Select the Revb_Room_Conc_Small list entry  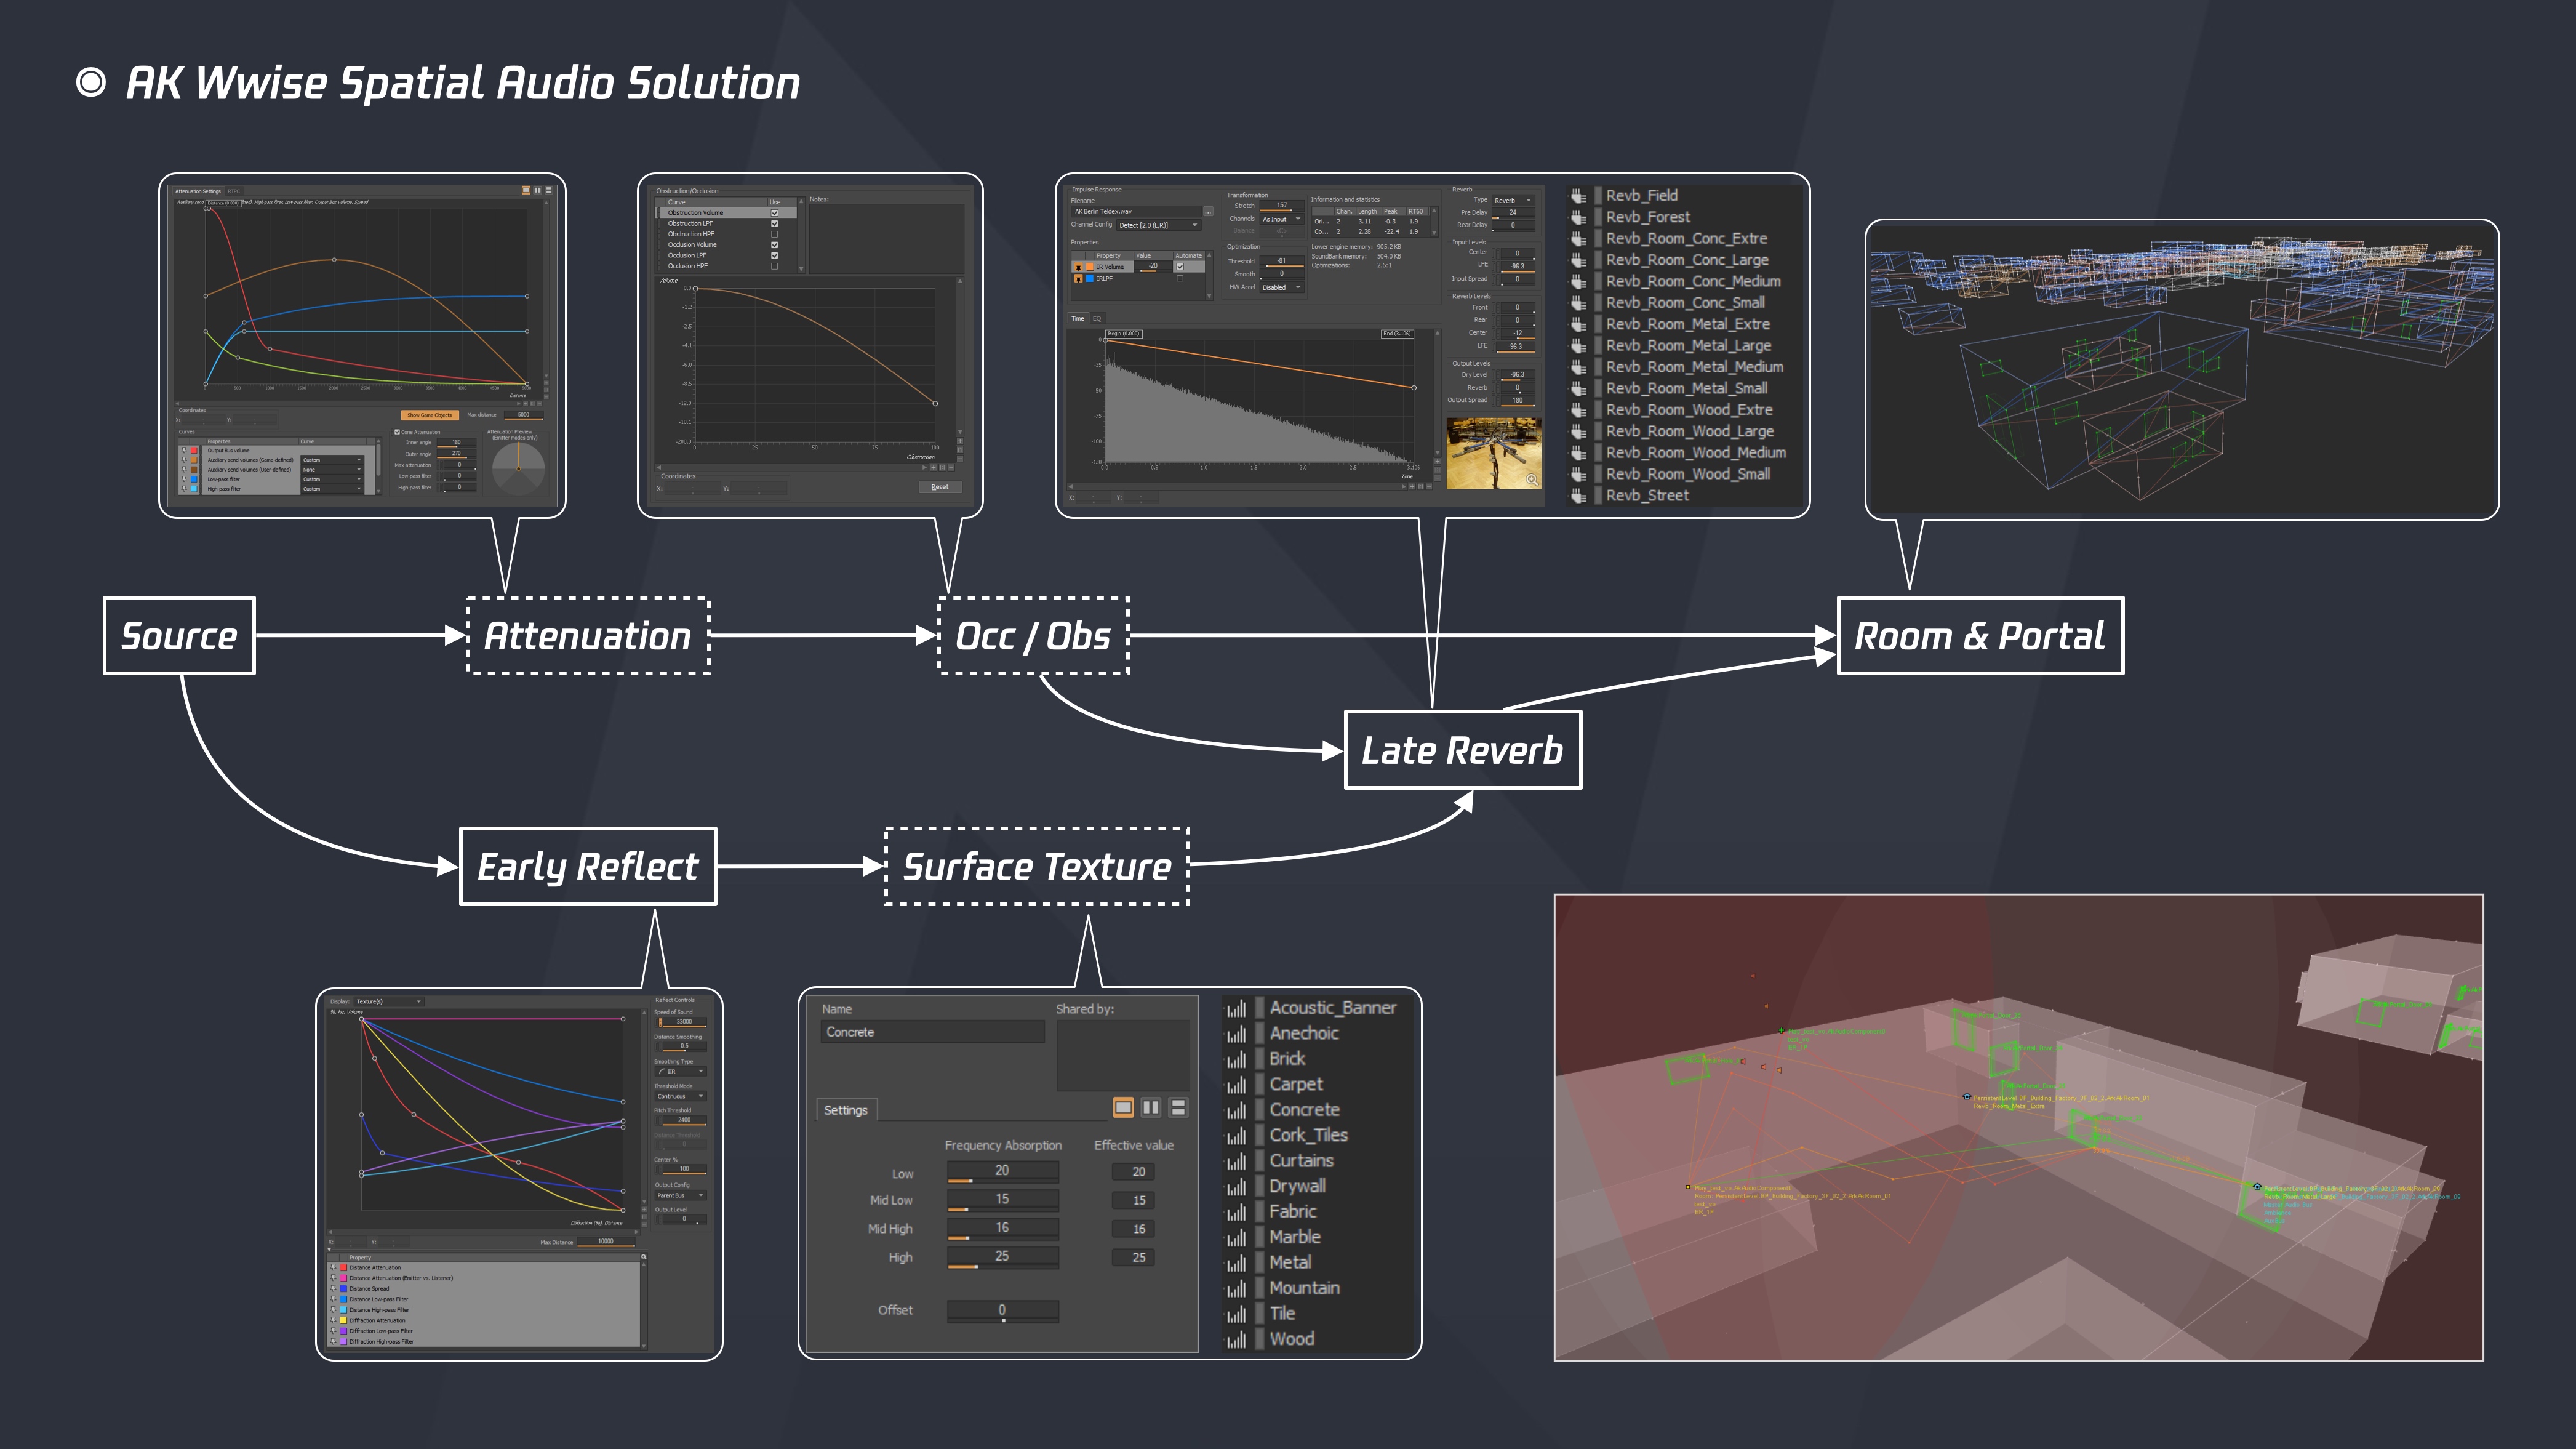1685,303
